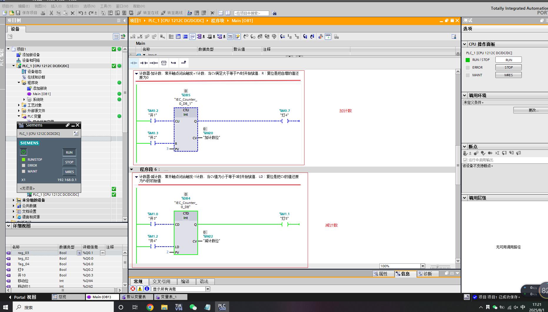Click STOP in CPU 操作面板
548x312 pixels.
pos(509,67)
